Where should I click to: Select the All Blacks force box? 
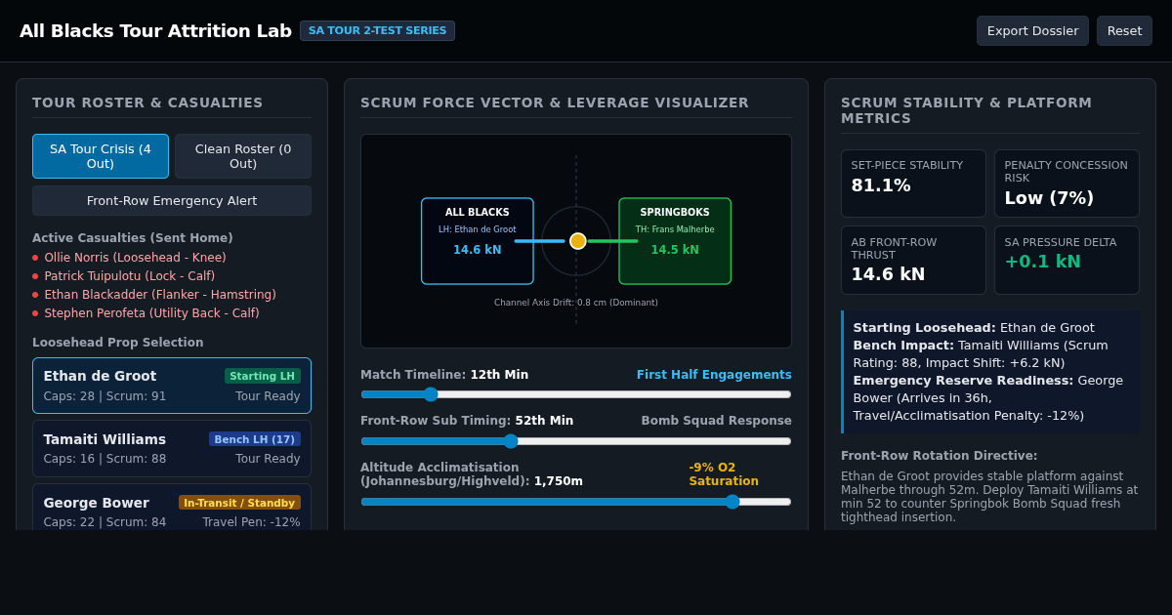click(x=478, y=241)
